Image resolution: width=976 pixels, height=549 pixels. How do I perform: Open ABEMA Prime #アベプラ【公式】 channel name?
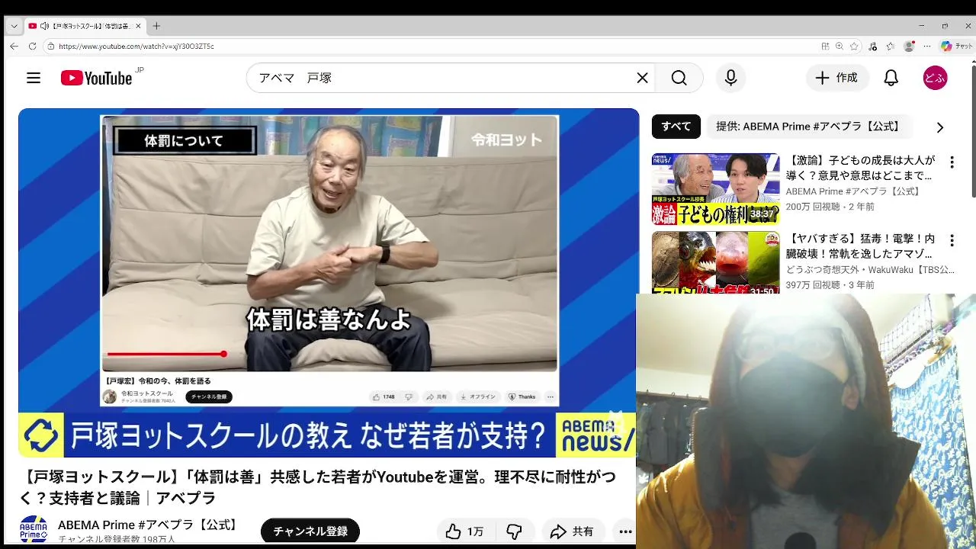click(149, 525)
